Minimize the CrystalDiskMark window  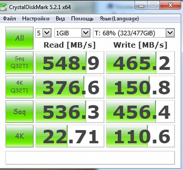click(x=141, y=6)
